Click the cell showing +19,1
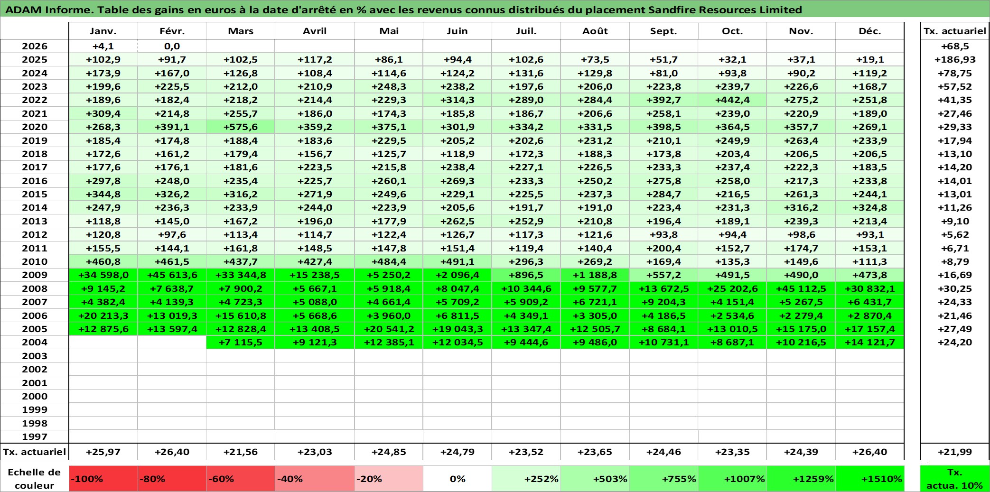Image resolution: width=990 pixels, height=492 pixels. point(869,59)
